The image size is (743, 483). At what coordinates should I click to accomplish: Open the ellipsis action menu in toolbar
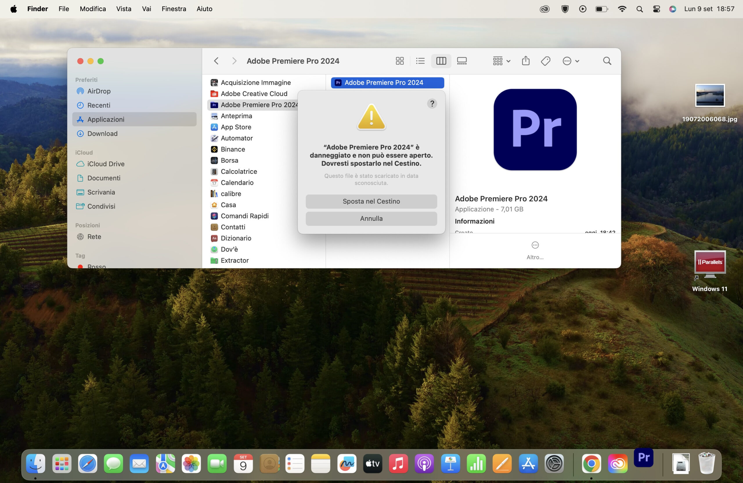(x=571, y=61)
